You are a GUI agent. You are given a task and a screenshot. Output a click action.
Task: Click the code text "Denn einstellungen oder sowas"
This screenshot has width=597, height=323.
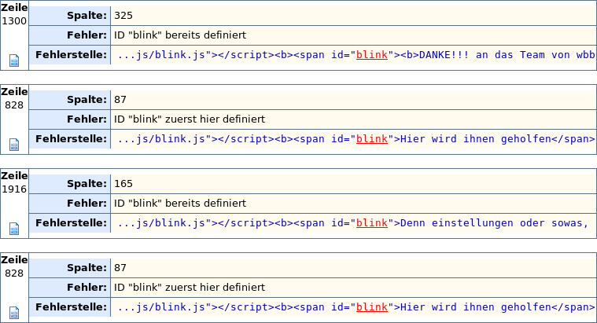pyautogui.click(x=490, y=223)
